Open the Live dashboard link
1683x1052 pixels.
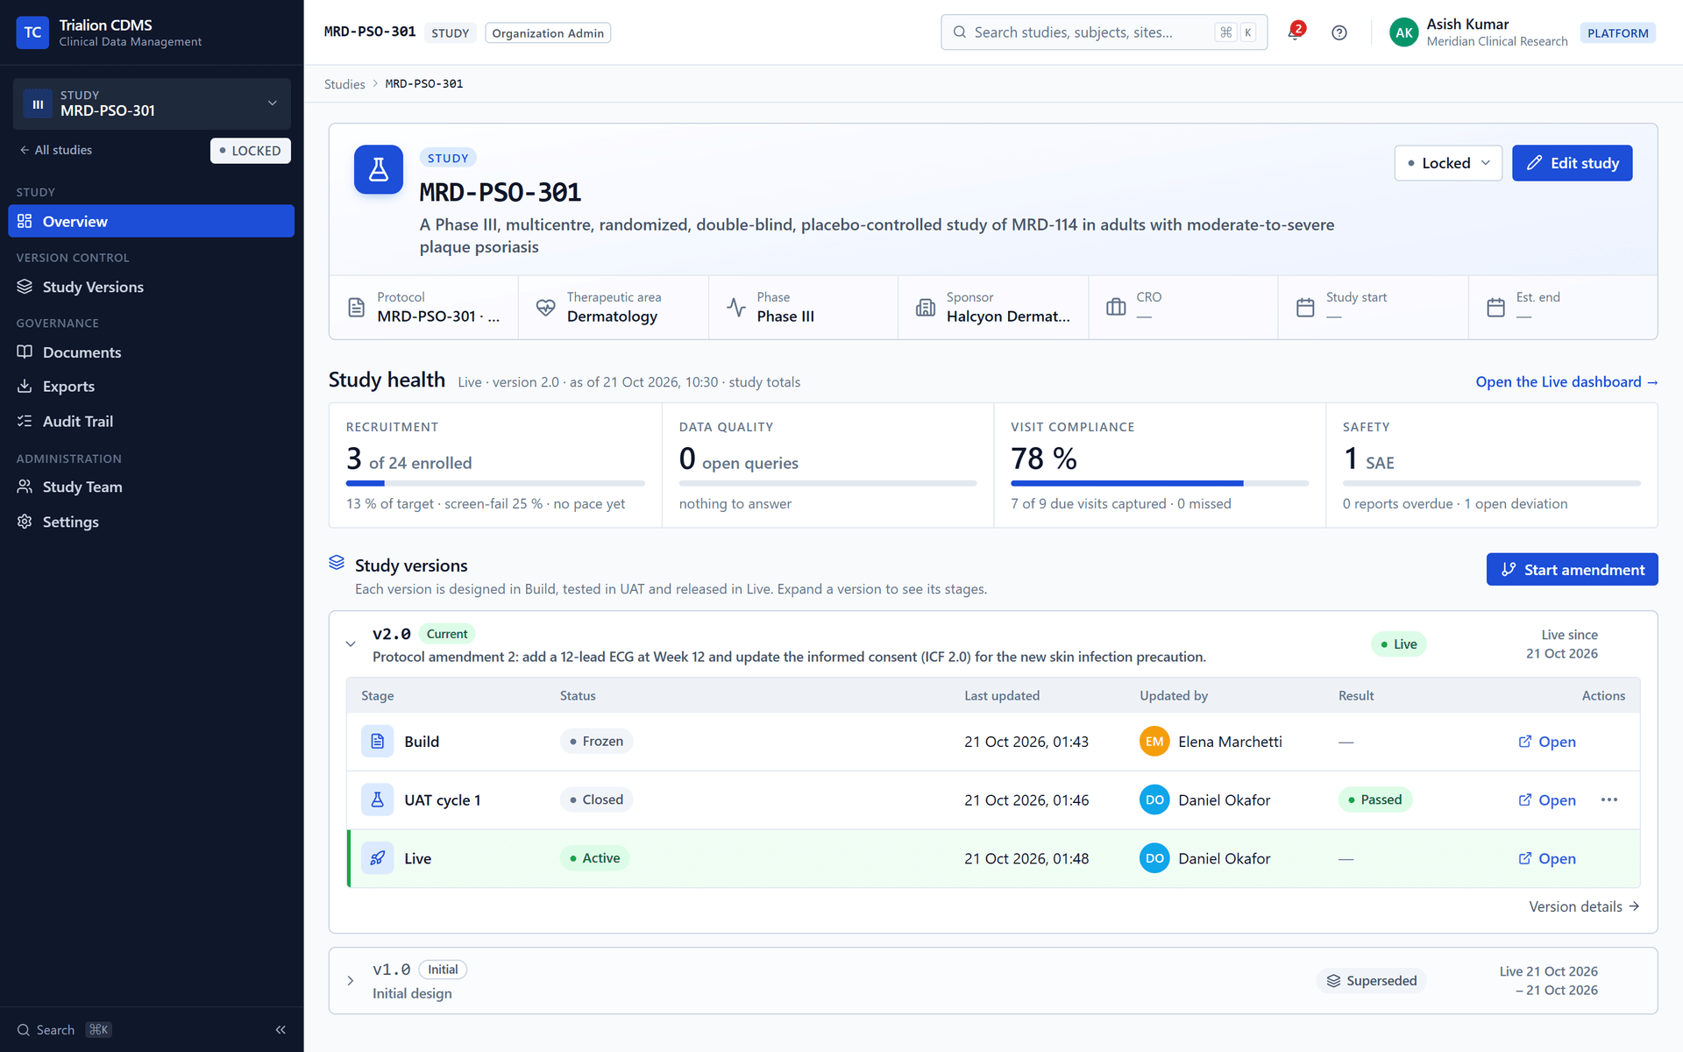(1566, 382)
